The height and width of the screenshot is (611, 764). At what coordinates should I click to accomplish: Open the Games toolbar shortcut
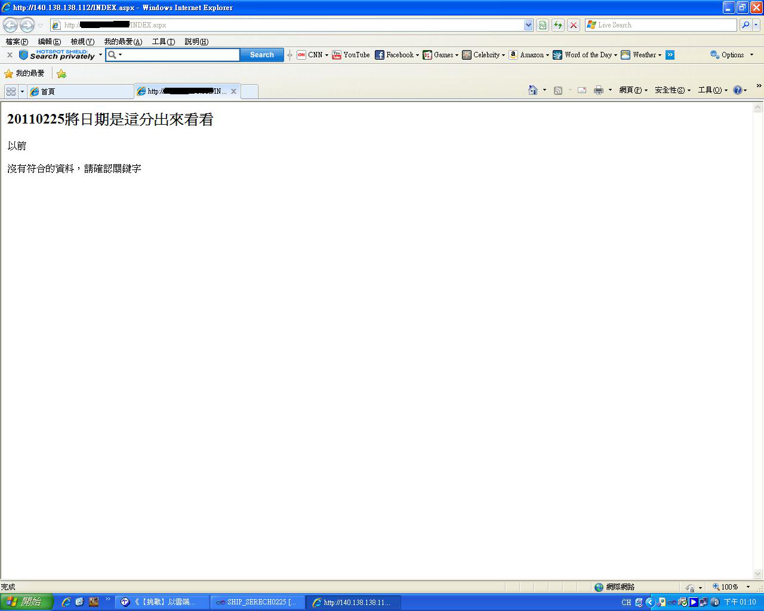pyautogui.click(x=440, y=55)
